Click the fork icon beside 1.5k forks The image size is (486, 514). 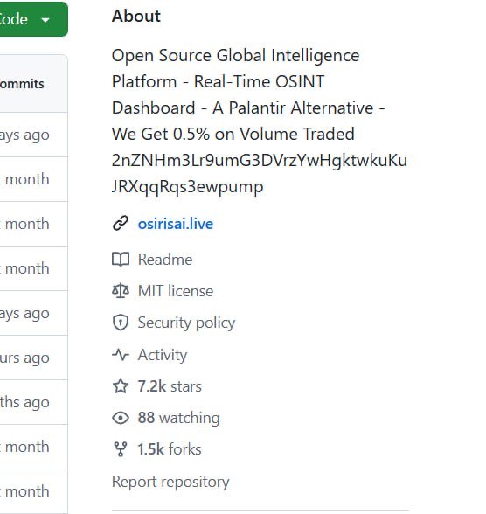[x=121, y=449]
